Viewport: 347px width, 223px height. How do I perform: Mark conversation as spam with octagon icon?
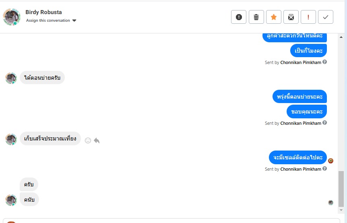coord(239,17)
